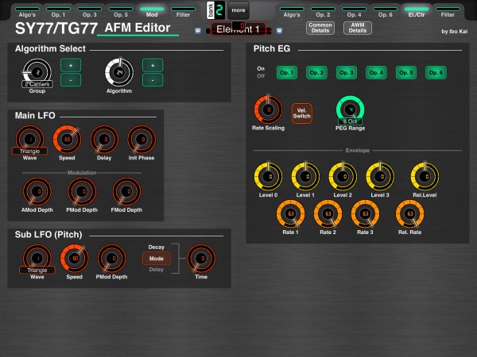Switch to the Op. 3 tab
The height and width of the screenshot is (357, 477).
89,12
